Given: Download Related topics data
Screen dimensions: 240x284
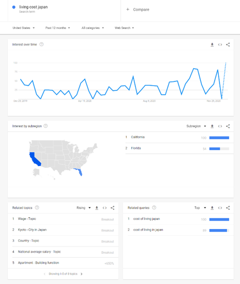Looking at the screenshot, I should [97, 208].
